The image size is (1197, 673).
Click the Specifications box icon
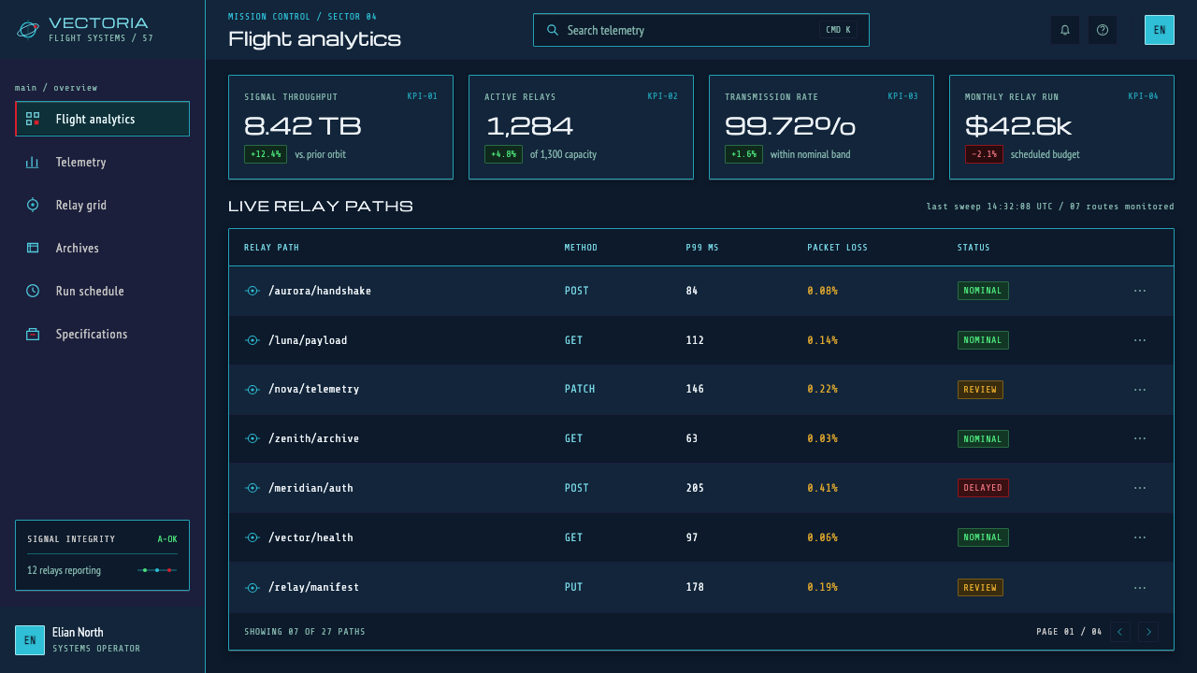coord(33,334)
